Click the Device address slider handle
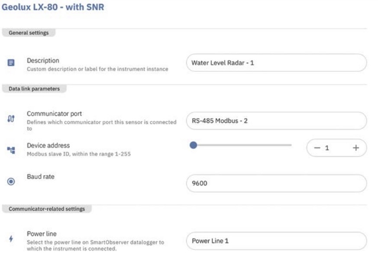This screenshot has width=378, height=269. click(x=194, y=145)
